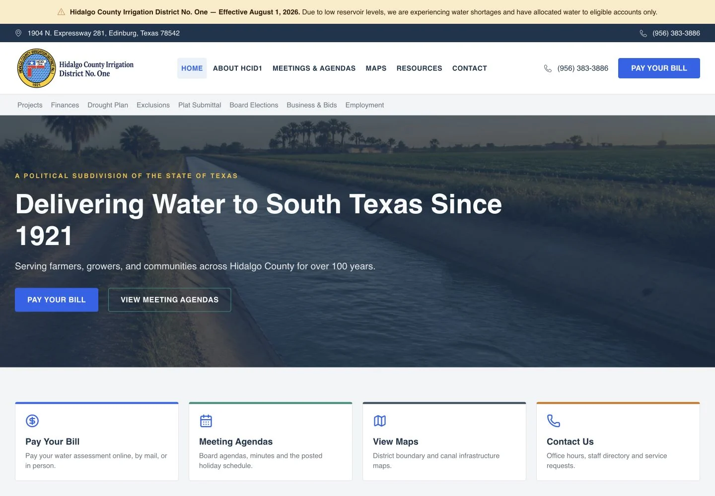Click the location pin icon beside the address
The height and width of the screenshot is (496, 715).
[x=18, y=33]
